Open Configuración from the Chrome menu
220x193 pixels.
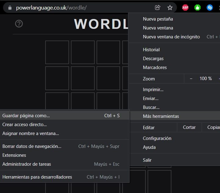157,138
